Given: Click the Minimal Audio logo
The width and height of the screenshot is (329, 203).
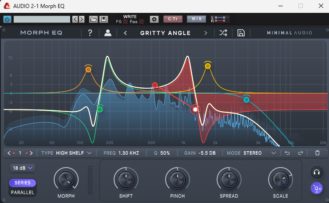Looking at the screenshot, I should pyautogui.click(x=289, y=33).
